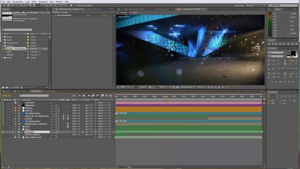Select the Selection tool in toolbar
The width and height of the screenshot is (300, 169).
(x=4, y=5)
